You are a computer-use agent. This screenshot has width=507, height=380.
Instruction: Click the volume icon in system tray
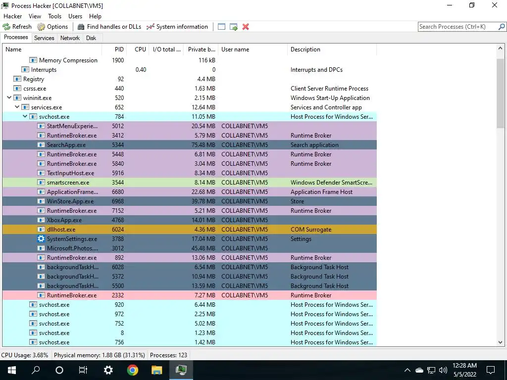pos(443,370)
